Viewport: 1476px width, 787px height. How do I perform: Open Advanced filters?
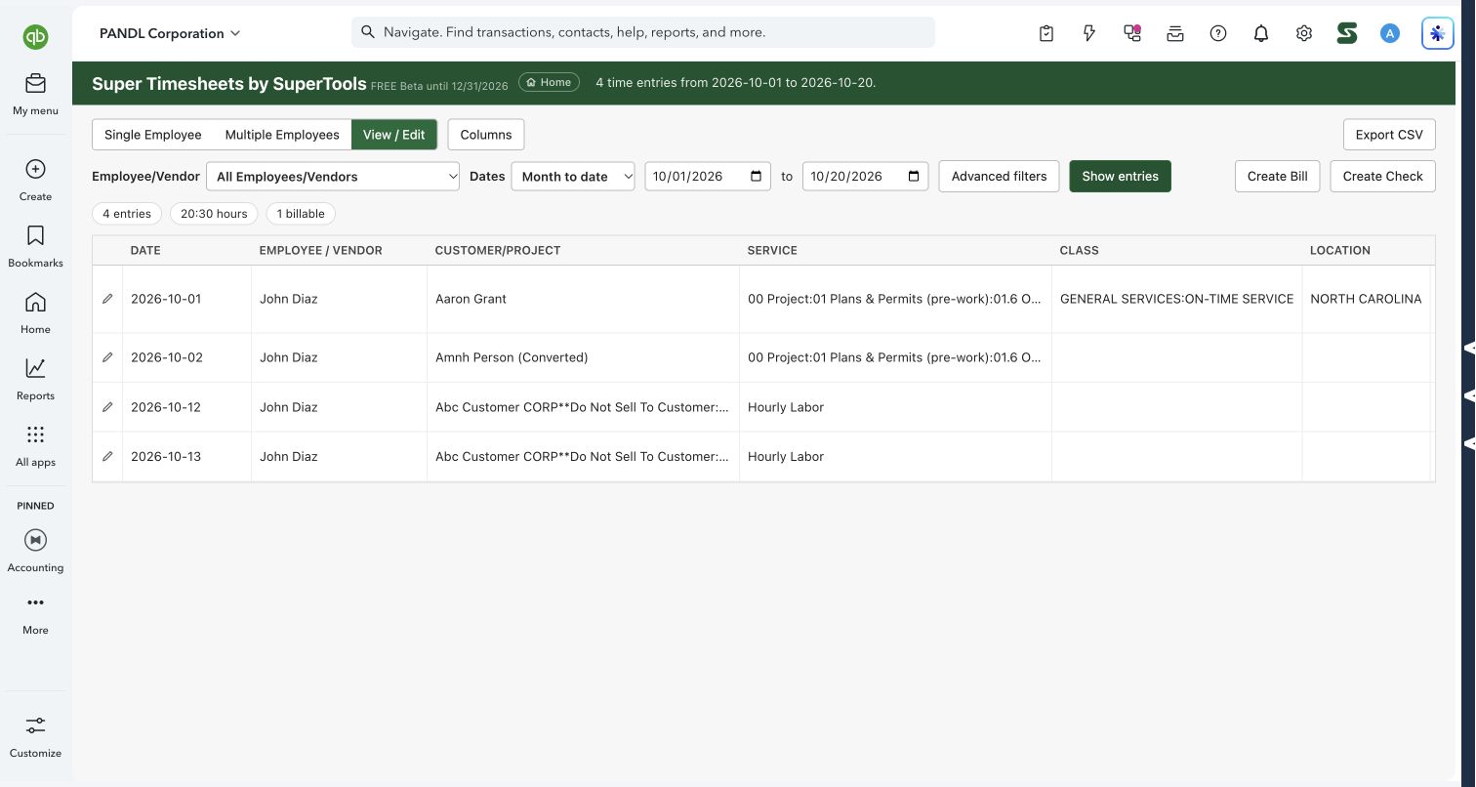point(999,177)
